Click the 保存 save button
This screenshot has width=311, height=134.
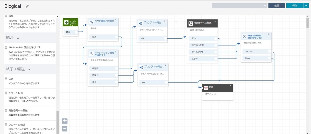point(294,5)
